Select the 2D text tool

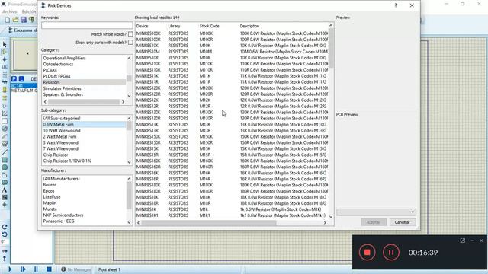tap(5, 190)
